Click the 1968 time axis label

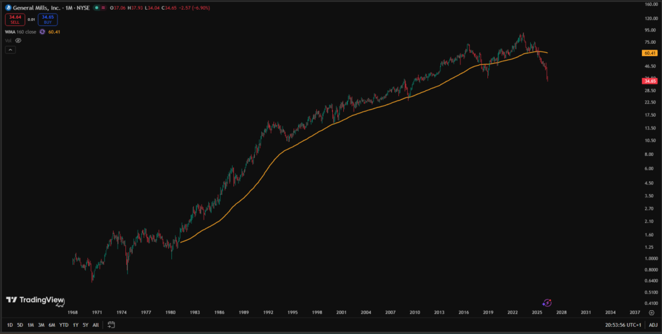tap(72, 313)
